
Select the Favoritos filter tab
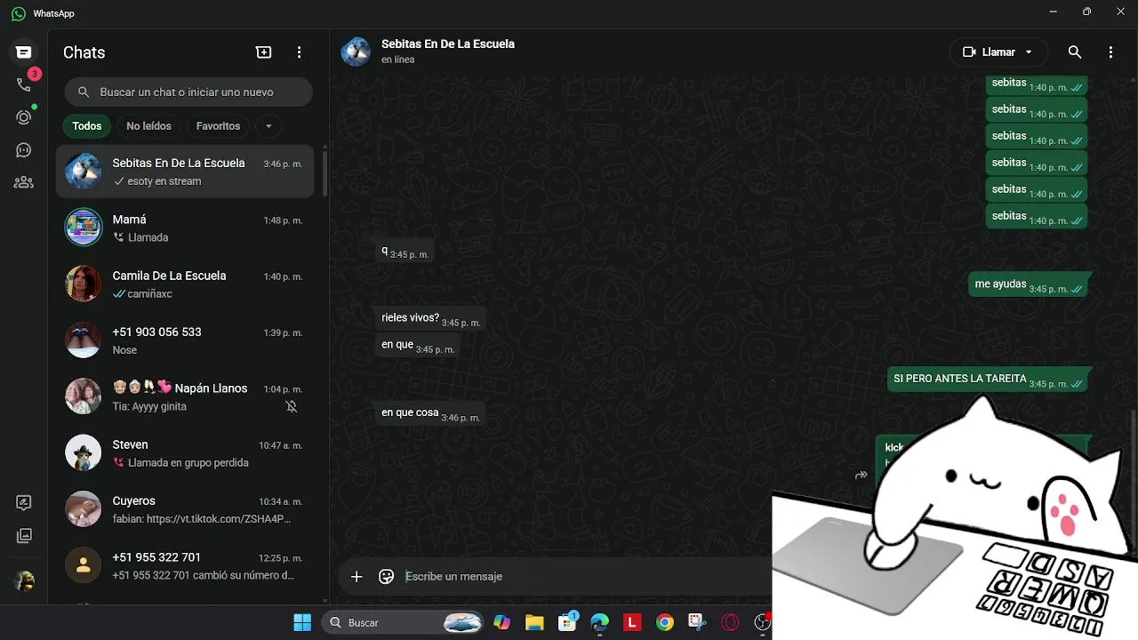pyautogui.click(x=218, y=126)
